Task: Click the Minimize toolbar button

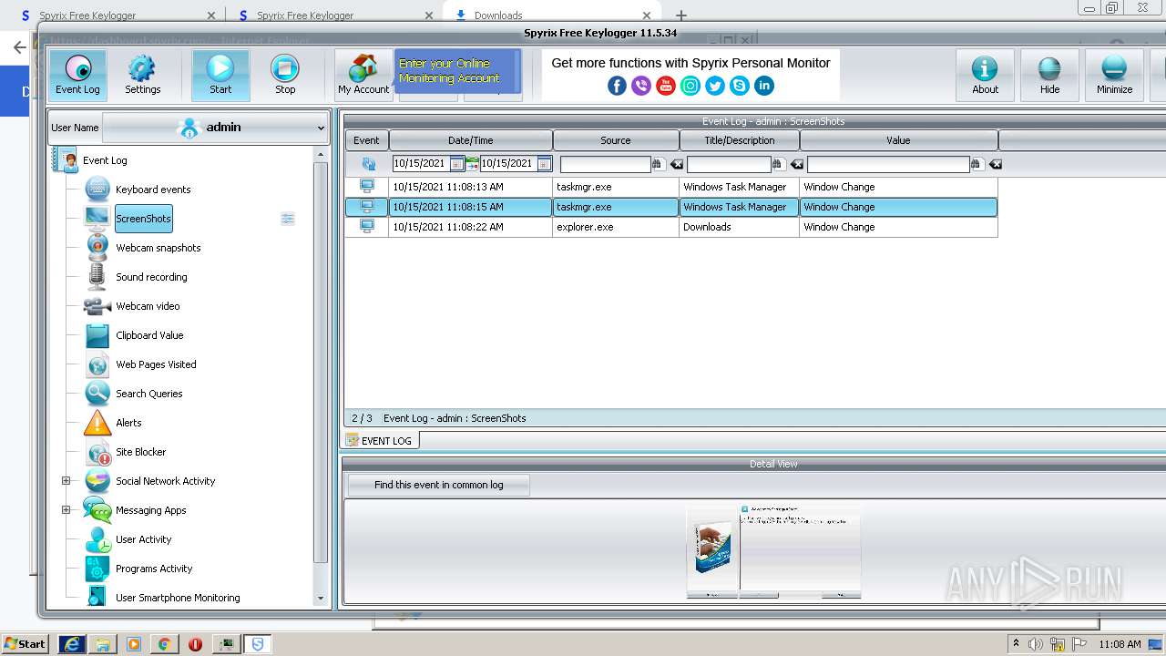Action: point(1114,75)
